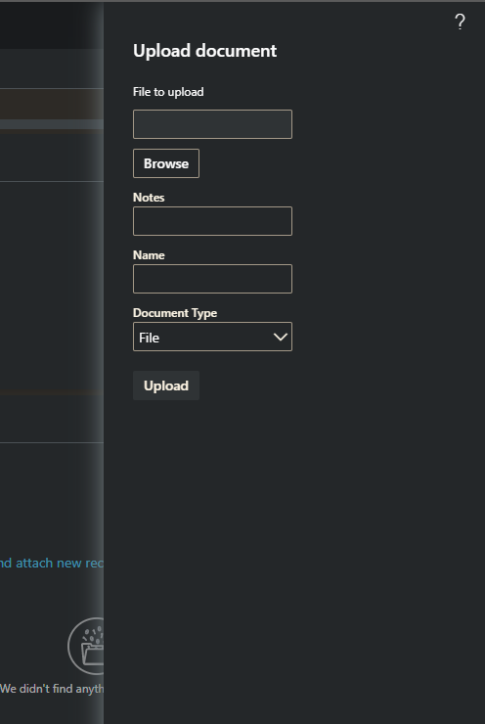Image resolution: width=485 pixels, height=724 pixels.
Task: Click the Name field label
Action: tap(149, 255)
